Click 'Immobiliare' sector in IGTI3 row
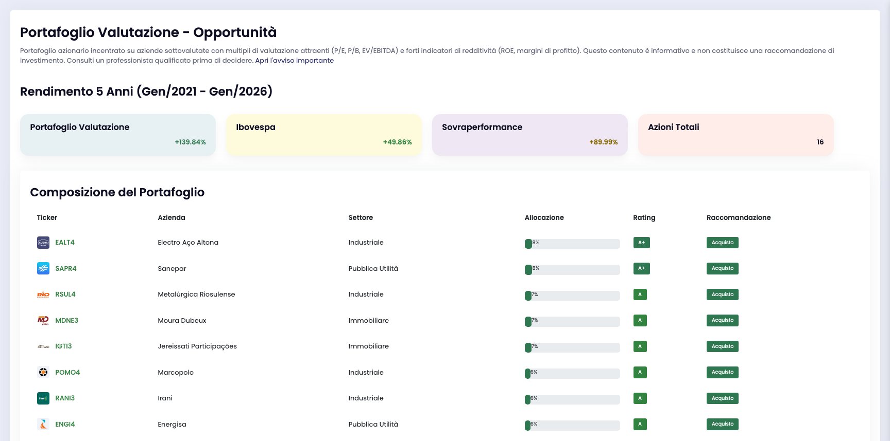The image size is (890, 441). [369, 346]
